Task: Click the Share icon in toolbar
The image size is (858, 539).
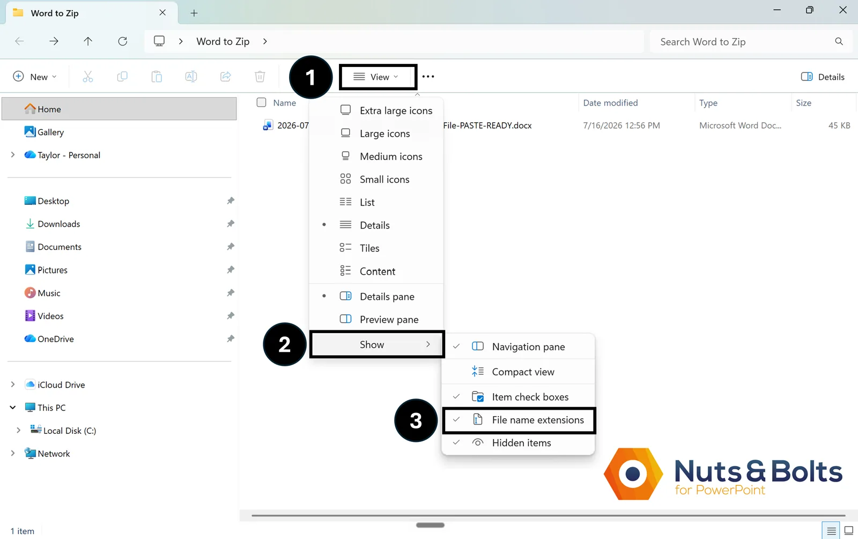Action: pyautogui.click(x=226, y=77)
